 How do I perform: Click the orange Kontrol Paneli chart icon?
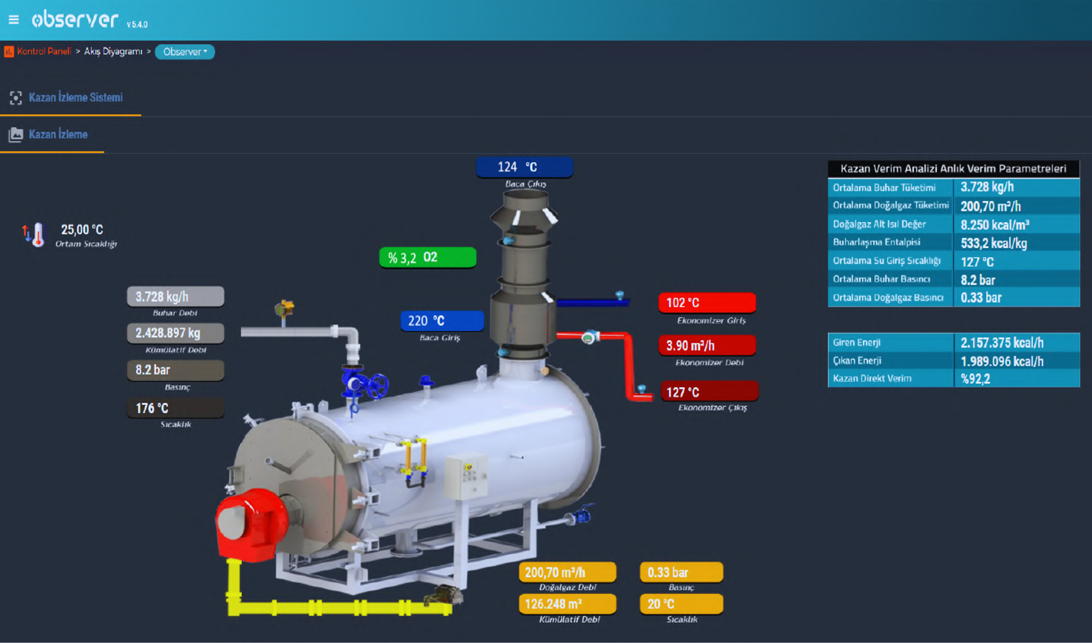click(9, 51)
